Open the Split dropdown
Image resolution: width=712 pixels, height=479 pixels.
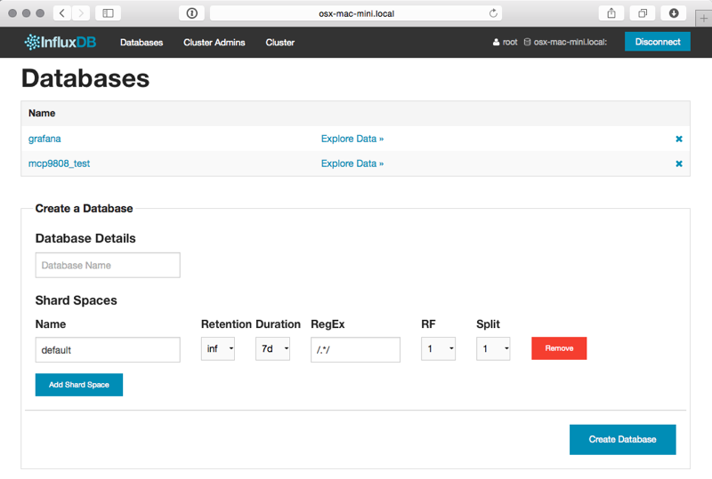[x=493, y=349]
